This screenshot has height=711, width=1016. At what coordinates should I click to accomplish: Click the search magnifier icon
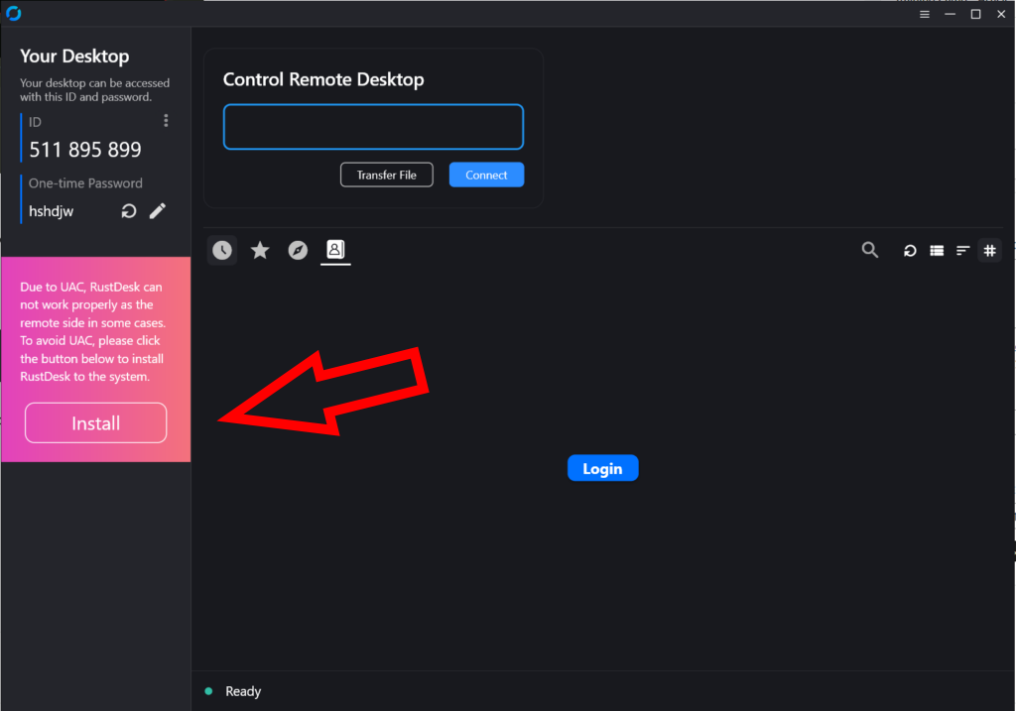(869, 250)
